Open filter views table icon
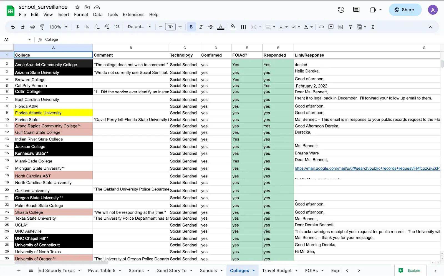Viewport: 444px width, 276px height. 361,27
